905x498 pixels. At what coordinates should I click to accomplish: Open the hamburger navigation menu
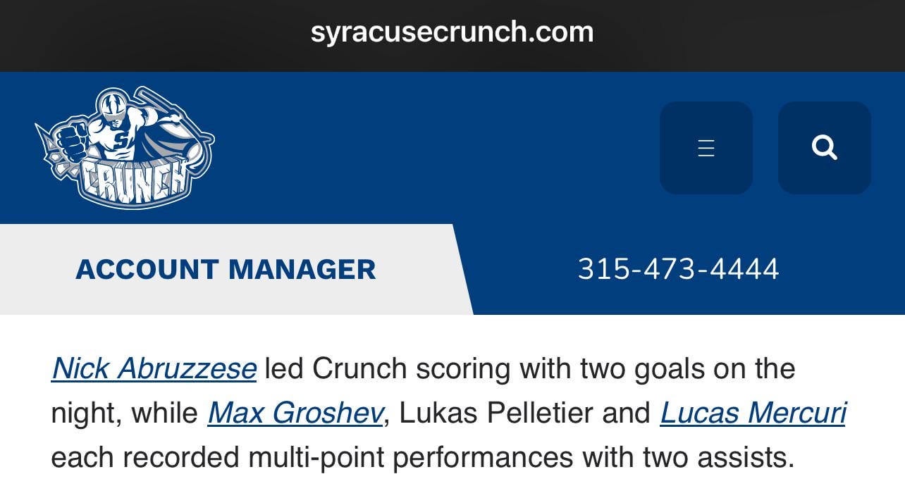tap(706, 147)
